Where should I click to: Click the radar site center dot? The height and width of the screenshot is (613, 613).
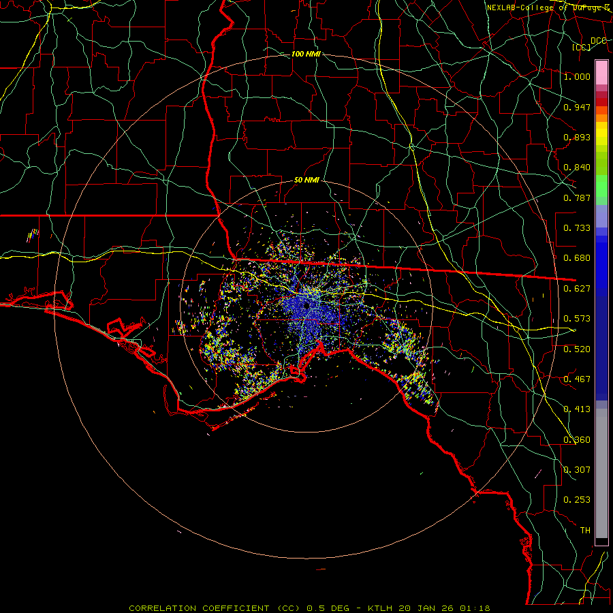click(x=306, y=305)
